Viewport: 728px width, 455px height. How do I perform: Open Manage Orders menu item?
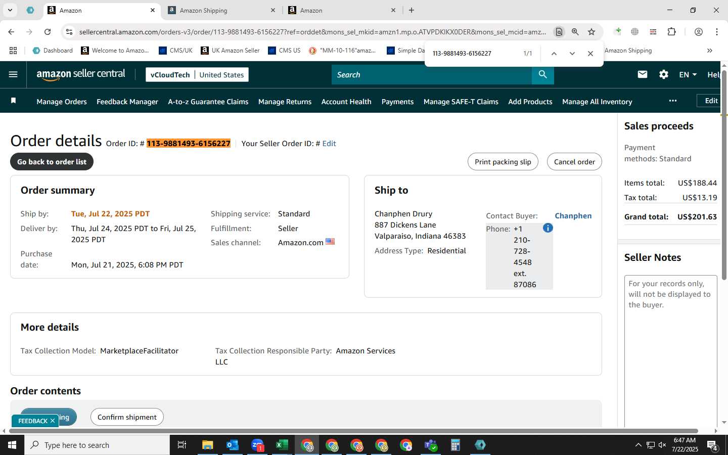[62, 102]
